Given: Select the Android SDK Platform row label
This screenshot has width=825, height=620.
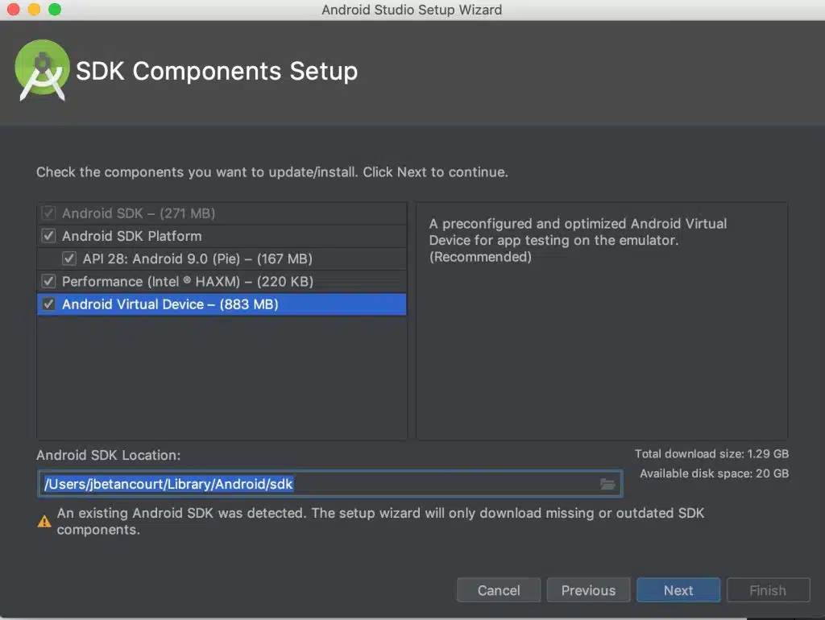Looking at the screenshot, I should tap(132, 236).
